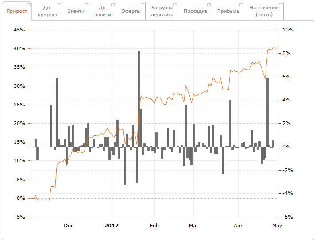
Task: View the Прибыль tab
Action: pos(228,12)
